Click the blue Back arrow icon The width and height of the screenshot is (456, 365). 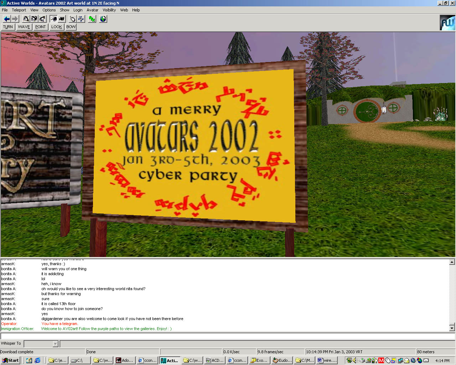pos(6,19)
